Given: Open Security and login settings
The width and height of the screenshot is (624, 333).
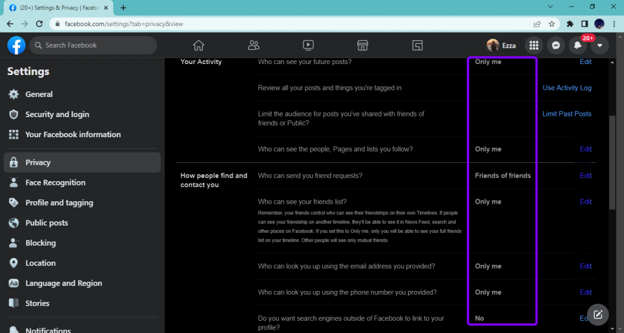Looking at the screenshot, I should click(82, 114).
